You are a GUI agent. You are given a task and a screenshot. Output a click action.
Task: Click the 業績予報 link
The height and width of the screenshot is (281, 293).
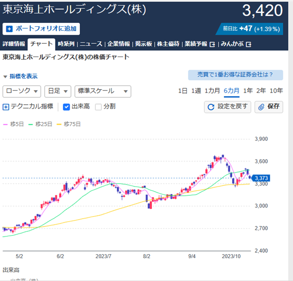click(196, 44)
